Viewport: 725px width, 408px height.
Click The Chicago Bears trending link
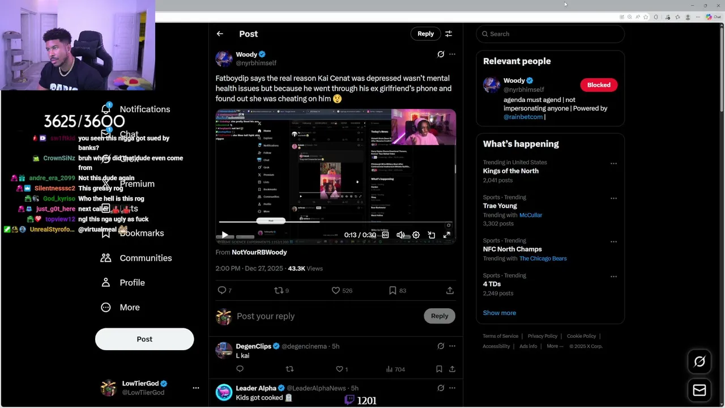[543, 258]
